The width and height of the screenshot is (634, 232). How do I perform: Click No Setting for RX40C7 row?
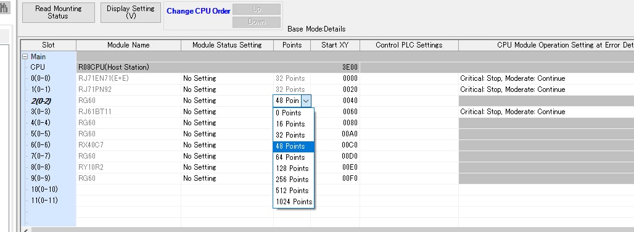(x=227, y=145)
